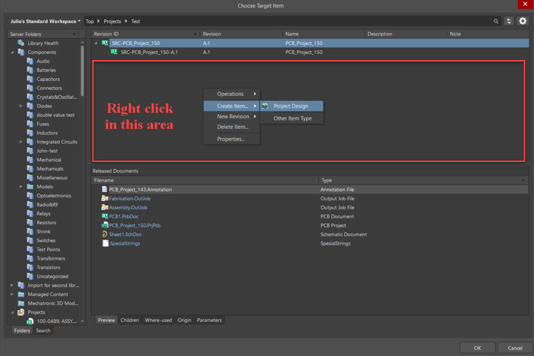Image resolution: width=534 pixels, height=356 pixels.
Task: Click the refresh icon beside search bar
Action: [508, 21]
